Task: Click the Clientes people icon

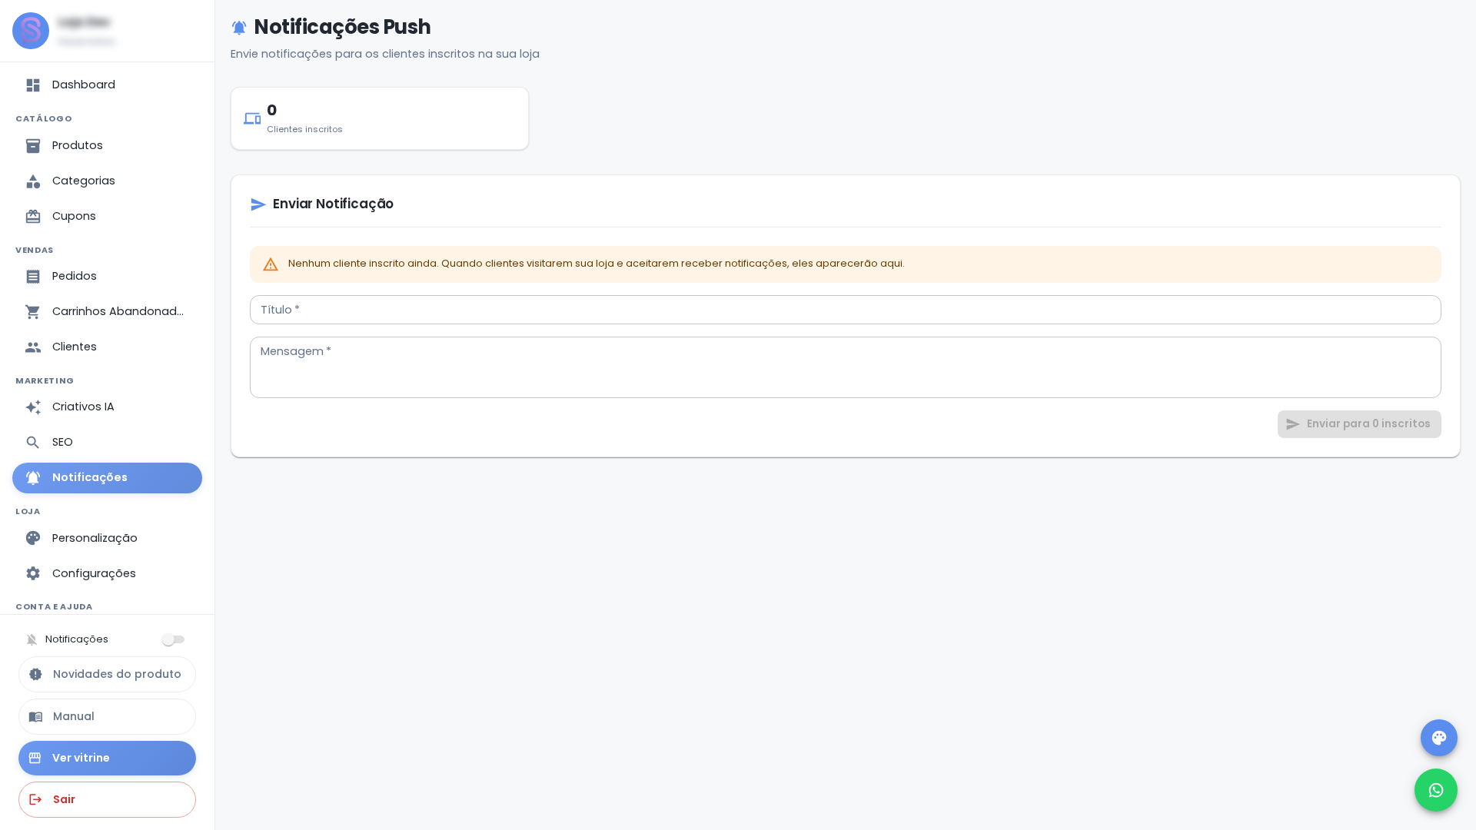Action: [33, 347]
